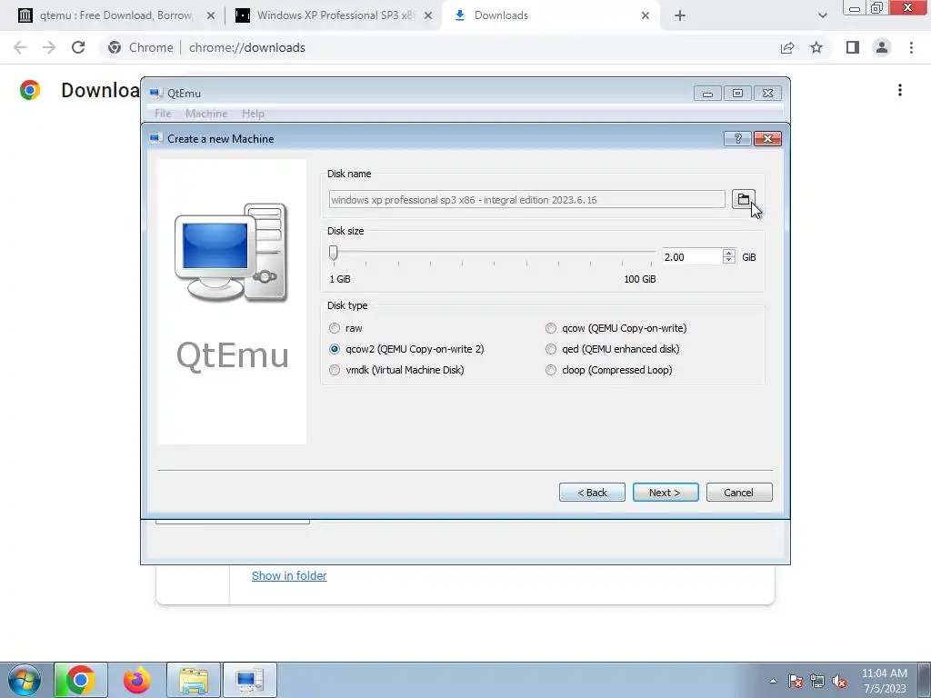Toggle the Chrome side panel
This screenshot has width=931, height=698.
853,47
